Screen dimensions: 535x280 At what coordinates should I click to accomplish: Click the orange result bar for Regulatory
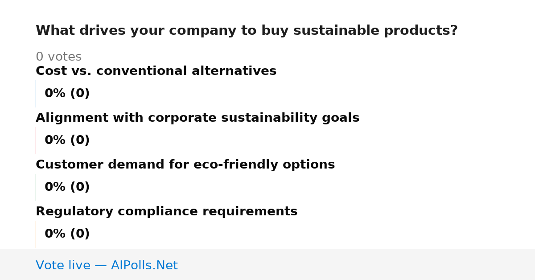click(36, 234)
